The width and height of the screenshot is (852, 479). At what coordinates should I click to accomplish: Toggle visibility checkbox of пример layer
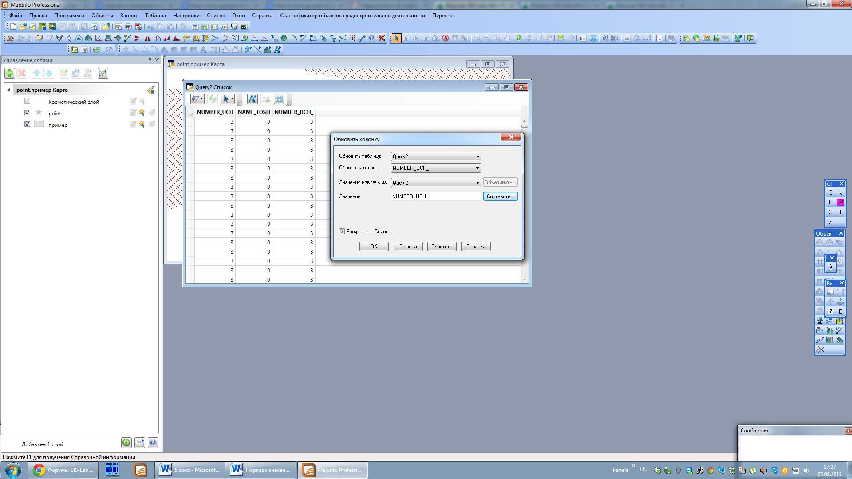[x=28, y=124]
